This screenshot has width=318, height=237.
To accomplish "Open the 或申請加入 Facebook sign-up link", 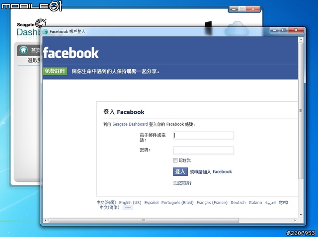I will pos(211,172).
